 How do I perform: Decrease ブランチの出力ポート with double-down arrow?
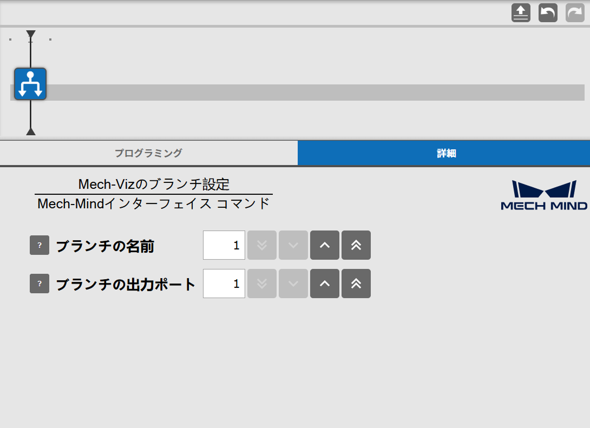(262, 284)
